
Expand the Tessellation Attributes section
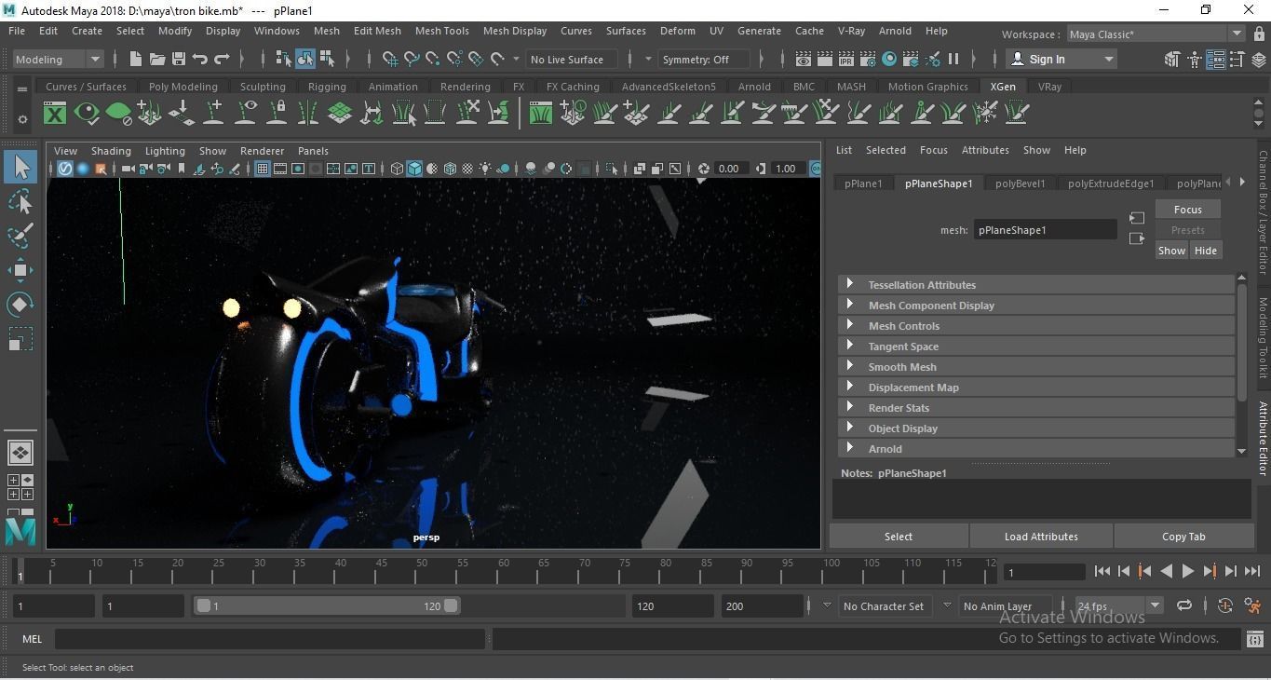click(1036, 285)
